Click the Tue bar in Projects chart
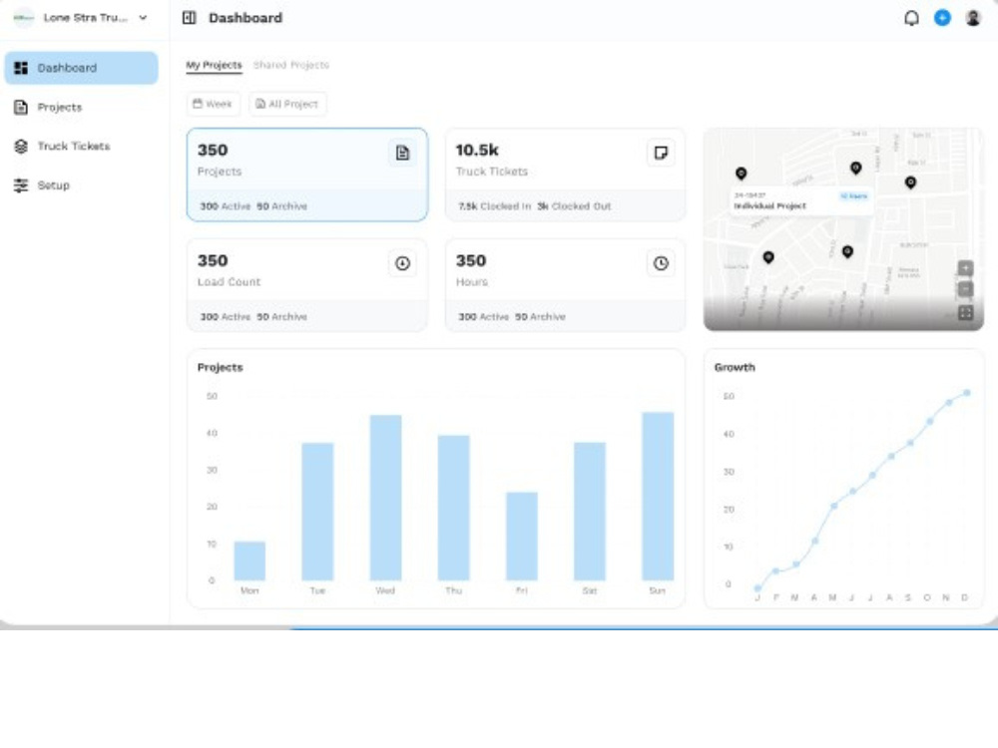Screen dimensions: 998x748 coord(317,512)
